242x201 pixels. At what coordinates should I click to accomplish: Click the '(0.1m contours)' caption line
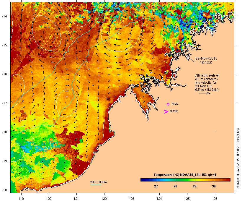pos(206,79)
